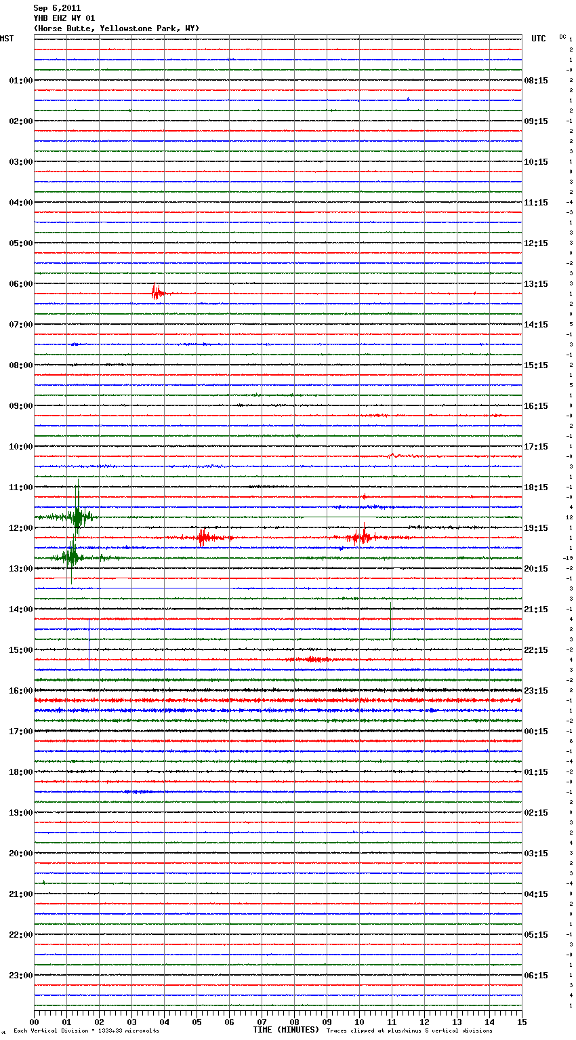Click the 17:15 UTC time label
The height and width of the screenshot is (1040, 576).
(x=536, y=447)
